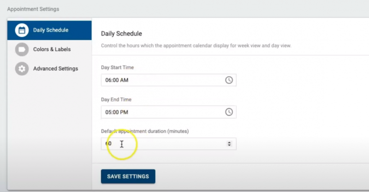This screenshot has width=369, height=192.
Task: Click the Day Start Time input field
Action: (161, 80)
